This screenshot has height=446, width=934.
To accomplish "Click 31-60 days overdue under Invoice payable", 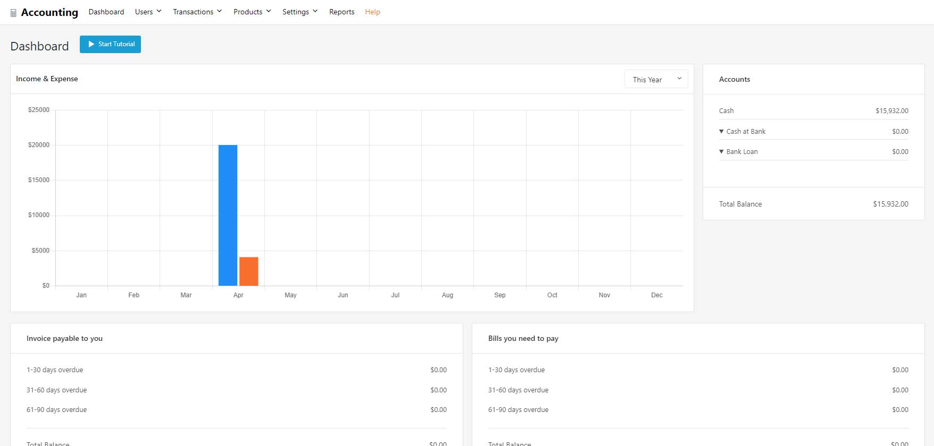I will tap(56, 390).
